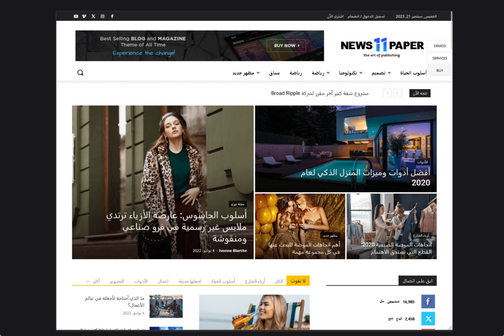Click the مجلة فوج category tag

tap(238, 204)
